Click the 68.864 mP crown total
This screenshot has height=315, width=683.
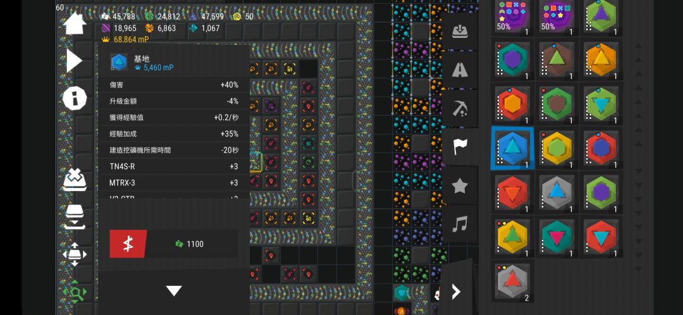pos(126,40)
